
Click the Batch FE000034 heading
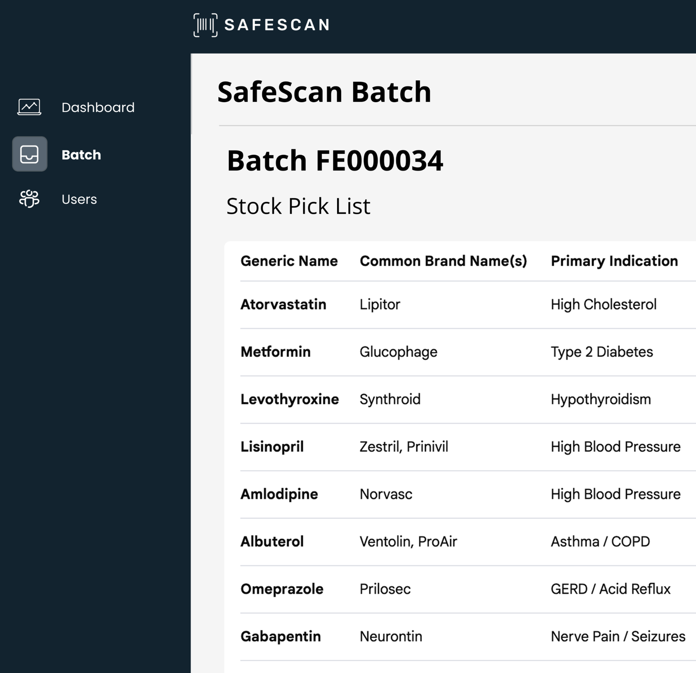point(336,161)
